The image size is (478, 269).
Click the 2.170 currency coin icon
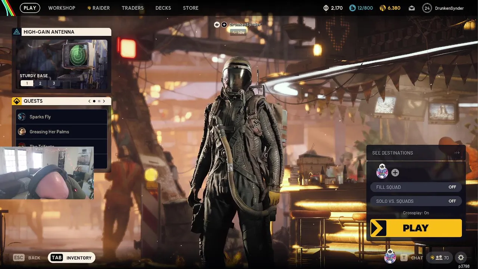point(326,8)
